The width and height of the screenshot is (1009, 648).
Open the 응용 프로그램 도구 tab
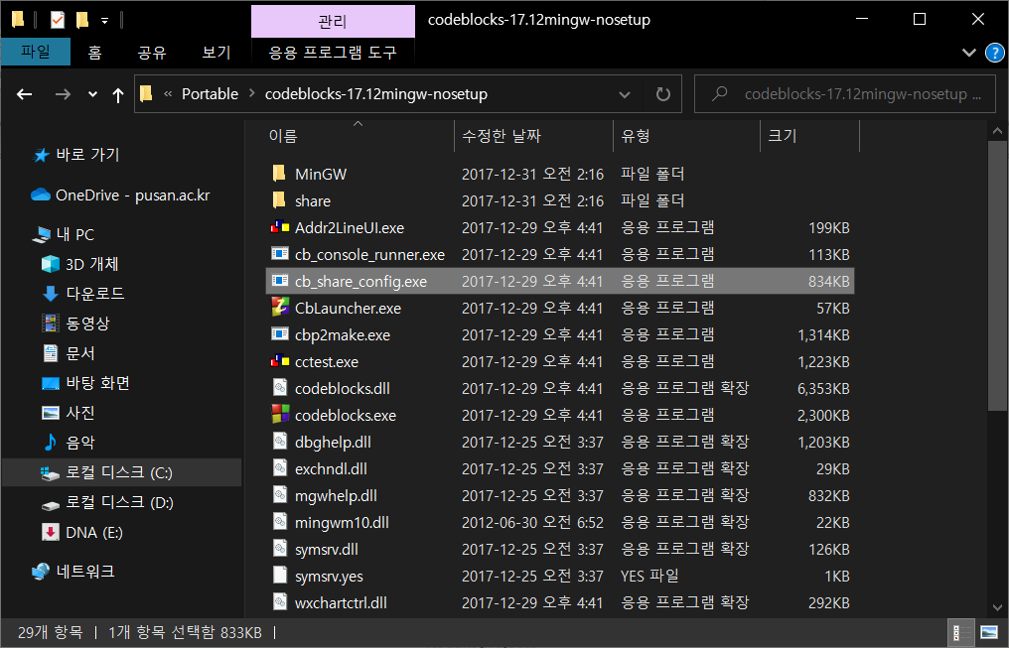pos(333,52)
